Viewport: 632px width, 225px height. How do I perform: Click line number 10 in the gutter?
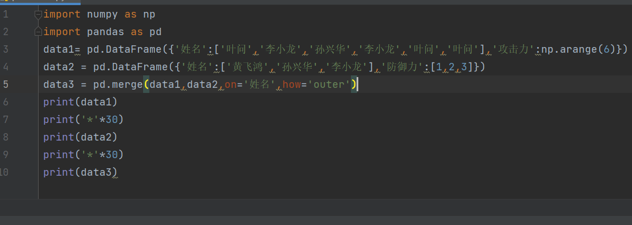4,172
